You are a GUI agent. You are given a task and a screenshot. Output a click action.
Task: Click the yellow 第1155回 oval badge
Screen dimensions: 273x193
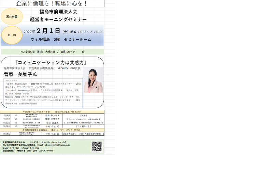click(12, 16)
